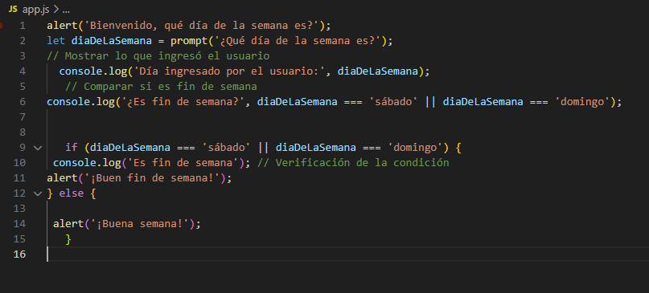Viewport: 649px width, 293px height.
Task: Click line number 2 in the gutter
Action: tap(23, 41)
